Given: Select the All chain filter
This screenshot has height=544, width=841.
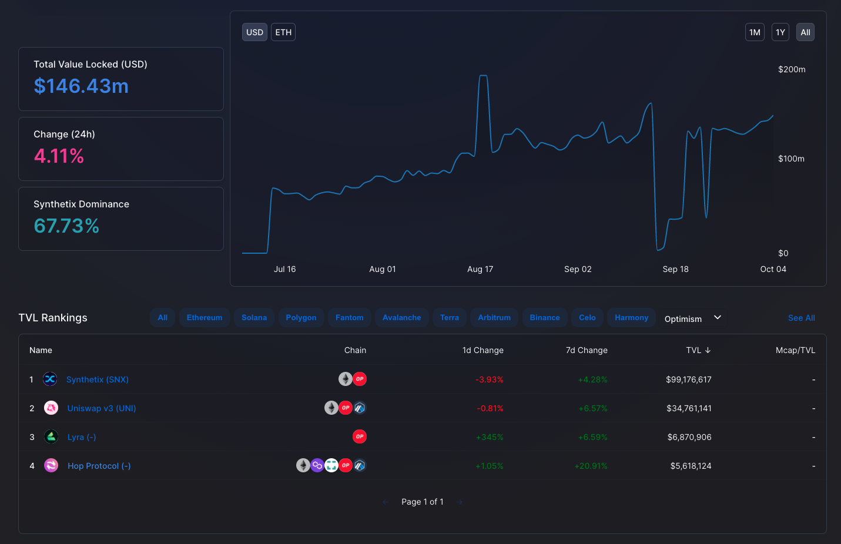Looking at the screenshot, I should pyautogui.click(x=163, y=317).
